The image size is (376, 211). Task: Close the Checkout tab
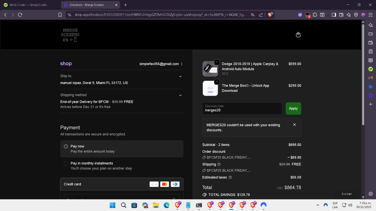click(x=116, y=5)
